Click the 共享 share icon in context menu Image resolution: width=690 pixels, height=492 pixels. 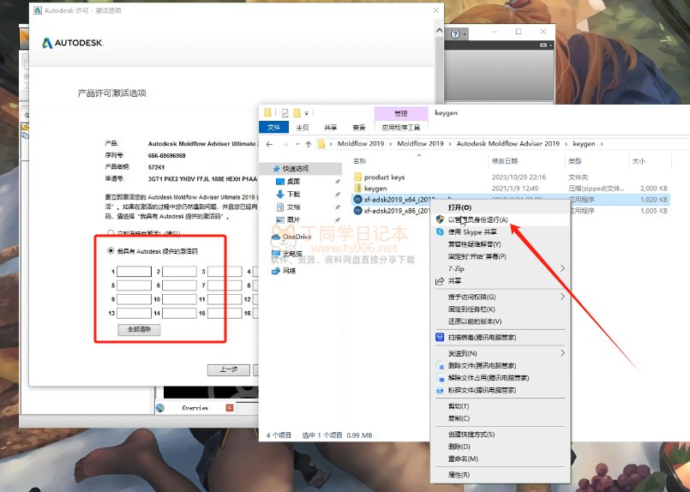tap(440, 280)
